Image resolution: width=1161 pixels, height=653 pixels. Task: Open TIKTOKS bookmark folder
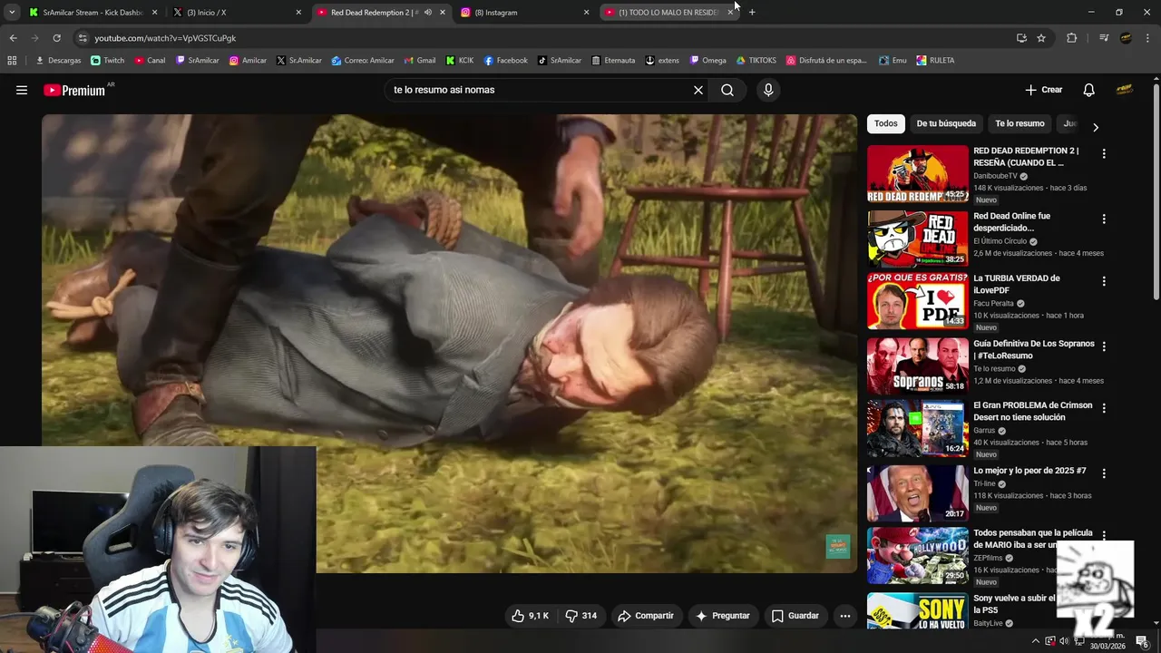[x=756, y=61]
